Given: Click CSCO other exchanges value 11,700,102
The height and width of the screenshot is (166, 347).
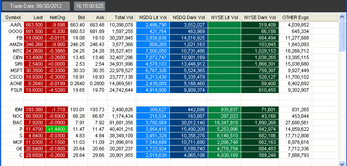Looking at the screenshot, I should pyautogui.click(x=296, y=77).
